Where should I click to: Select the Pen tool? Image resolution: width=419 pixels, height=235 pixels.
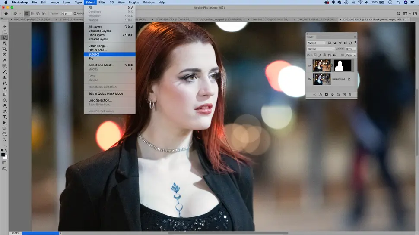tap(5, 111)
